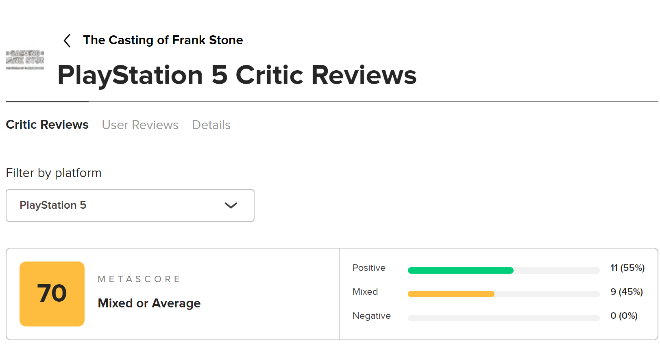
Task: Click the METASCORE label
Action: tap(139, 279)
